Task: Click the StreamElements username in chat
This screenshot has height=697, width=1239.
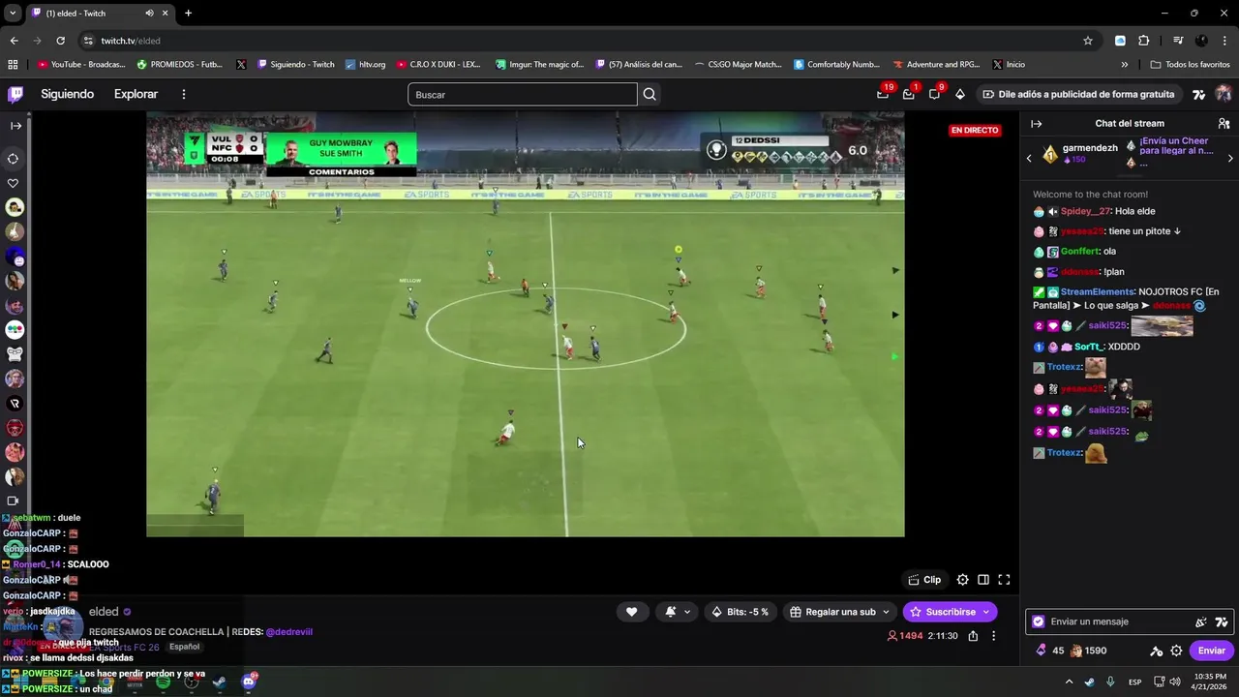Action: pyautogui.click(x=1097, y=291)
